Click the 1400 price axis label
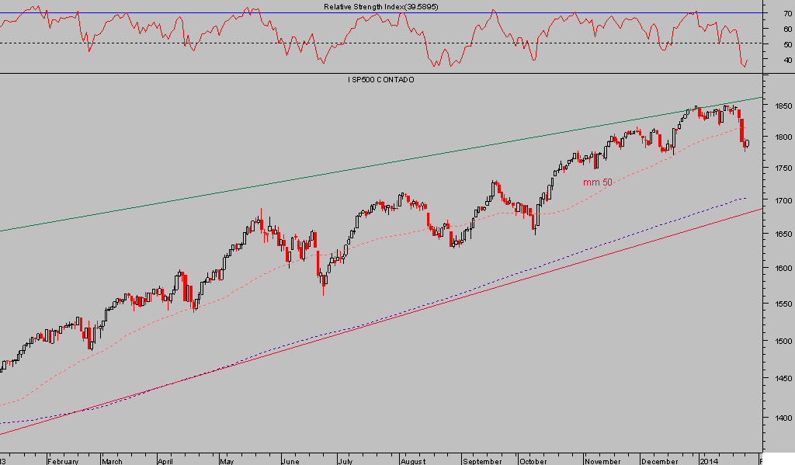795x465 pixels. 778,418
